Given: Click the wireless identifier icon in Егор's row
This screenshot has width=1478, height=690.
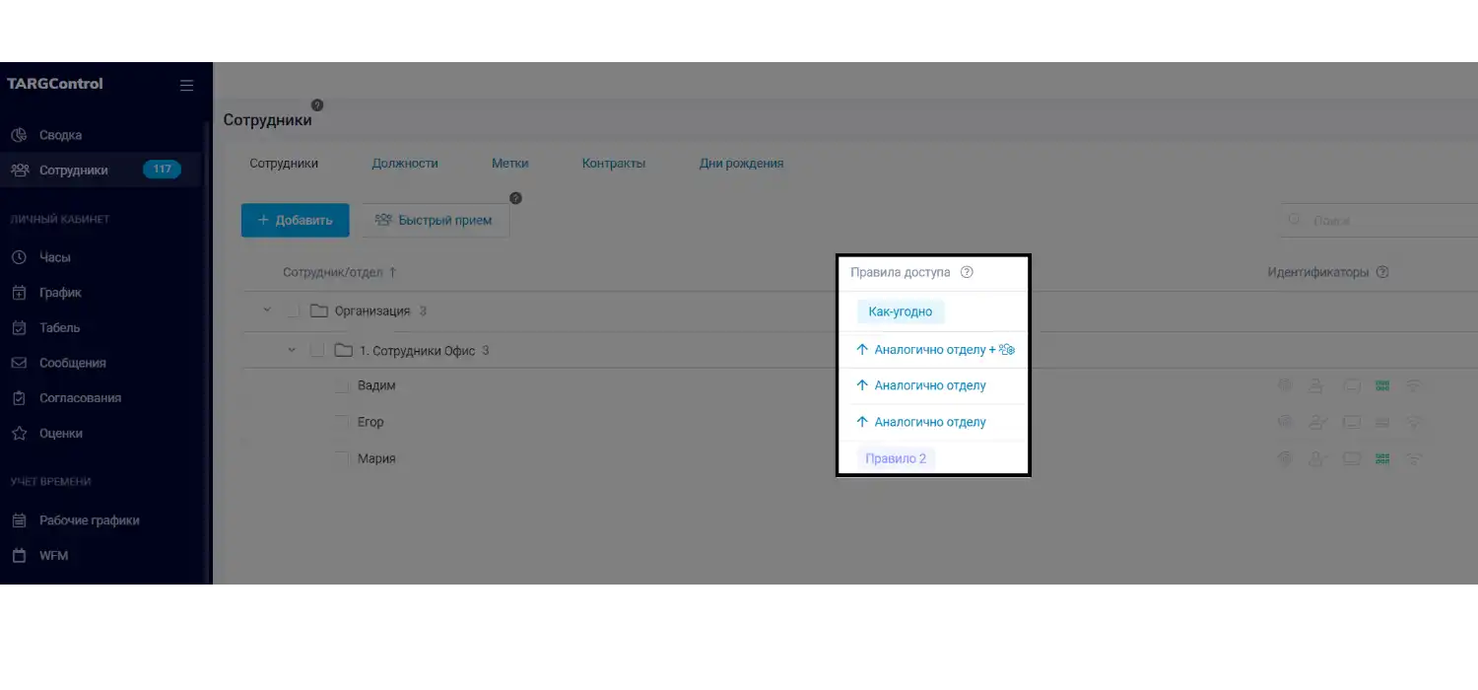Looking at the screenshot, I should 1414,422.
